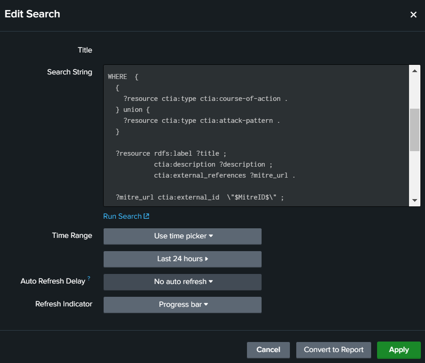Image resolution: width=425 pixels, height=363 pixels.
Task: Click the Cancel button
Action: click(268, 350)
